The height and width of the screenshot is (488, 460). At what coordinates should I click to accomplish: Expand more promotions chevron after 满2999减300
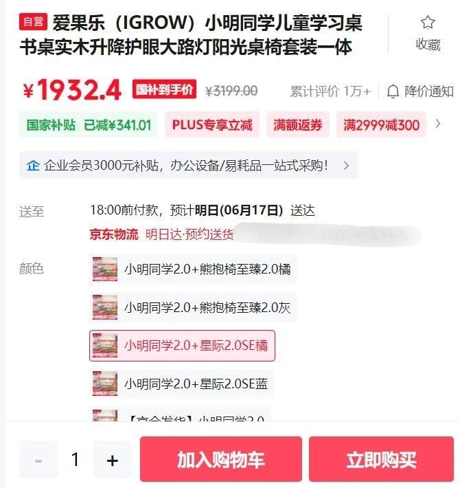(438, 124)
